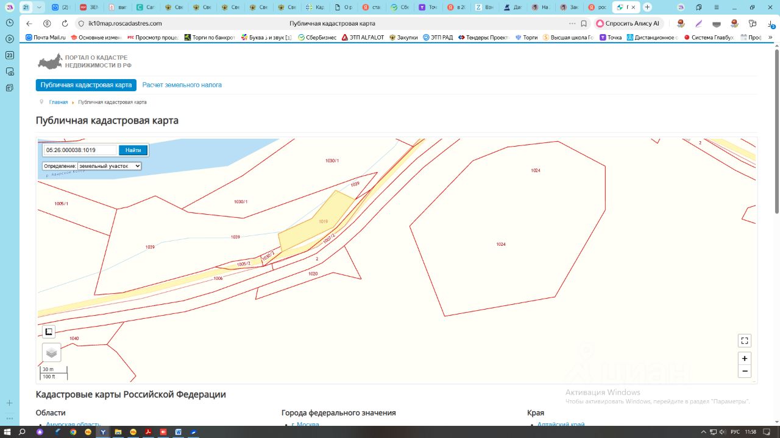The height and width of the screenshot is (438, 780).
Task: Open the 'Дистанционное' bookmark
Action: [x=652, y=37]
